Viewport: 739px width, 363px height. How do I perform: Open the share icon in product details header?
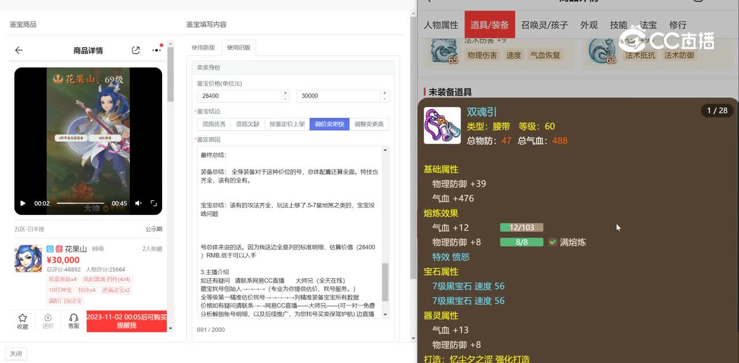[136, 50]
